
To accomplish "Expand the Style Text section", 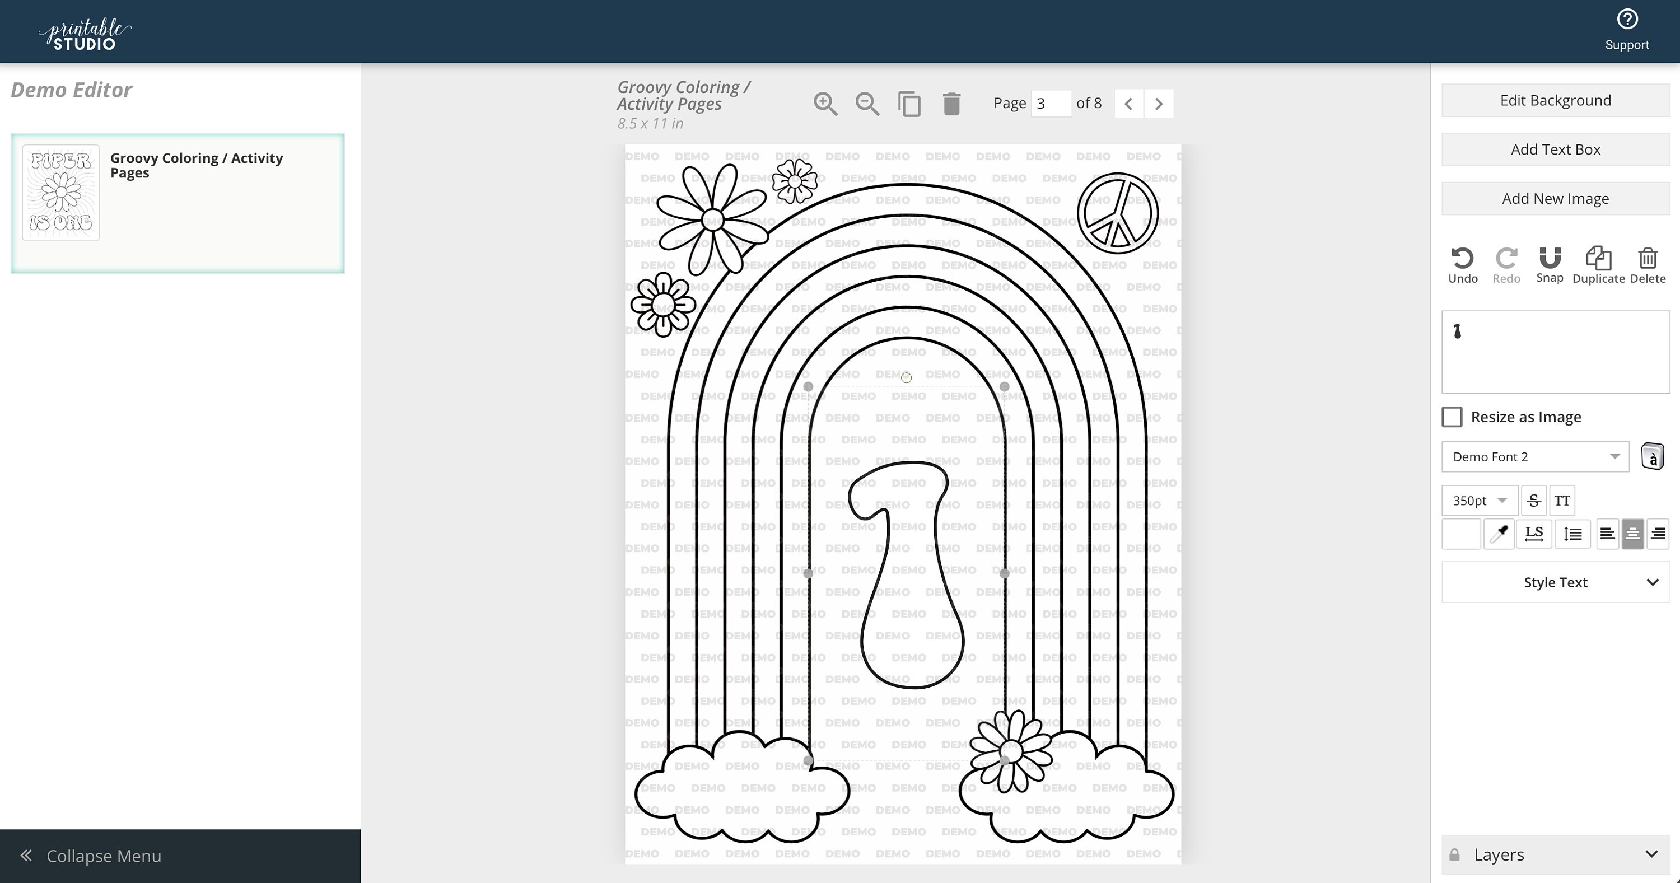I will point(1556,582).
